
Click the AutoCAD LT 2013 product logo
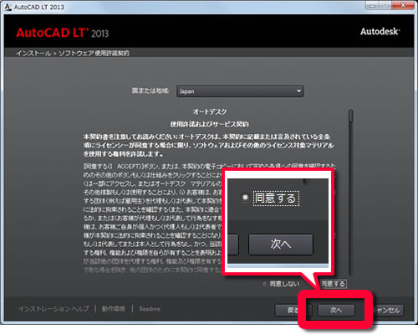coord(63,33)
